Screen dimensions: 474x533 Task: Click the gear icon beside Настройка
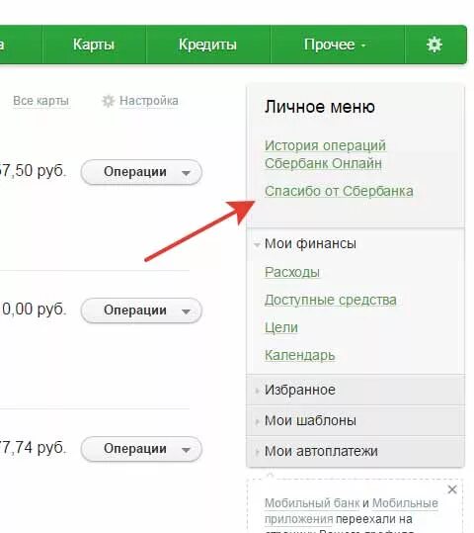[x=108, y=101]
